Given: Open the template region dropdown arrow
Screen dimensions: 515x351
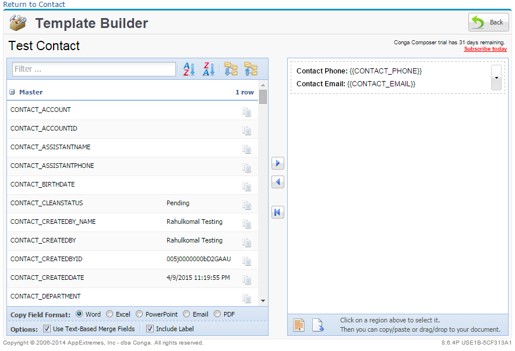Looking at the screenshot, I should (x=496, y=78).
